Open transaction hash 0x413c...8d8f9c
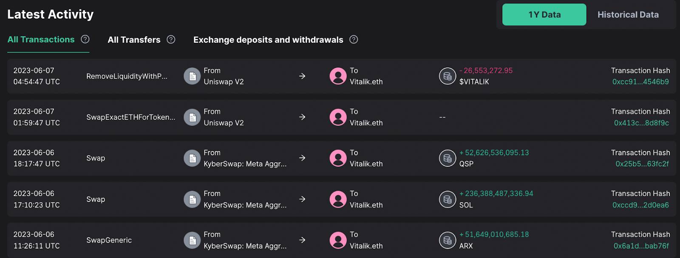 pos(641,123)
